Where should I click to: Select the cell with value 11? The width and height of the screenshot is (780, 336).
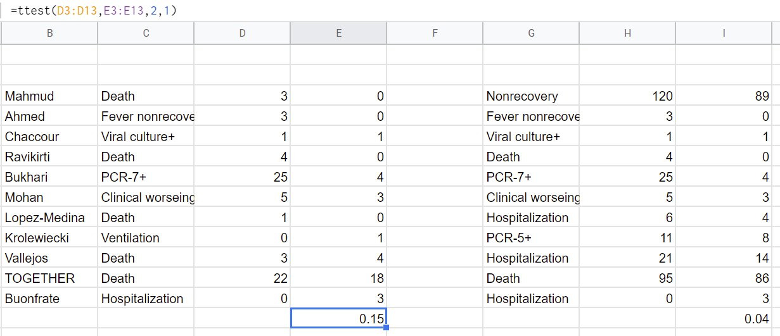pyautogui.click(x=627, y=238)
